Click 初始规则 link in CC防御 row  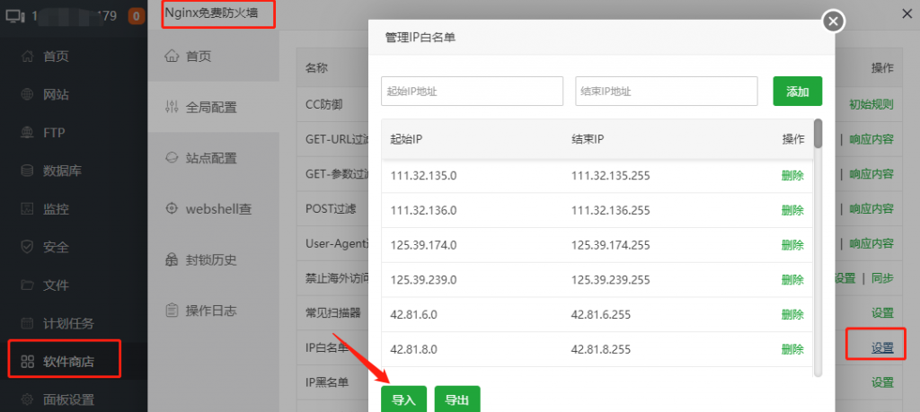871,105
